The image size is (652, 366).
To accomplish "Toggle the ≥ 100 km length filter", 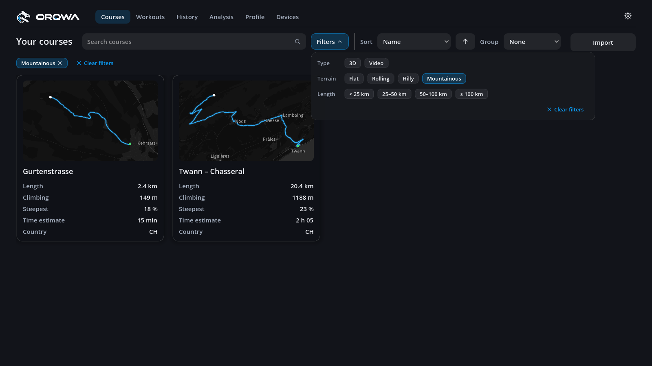I will click(471, 94).
